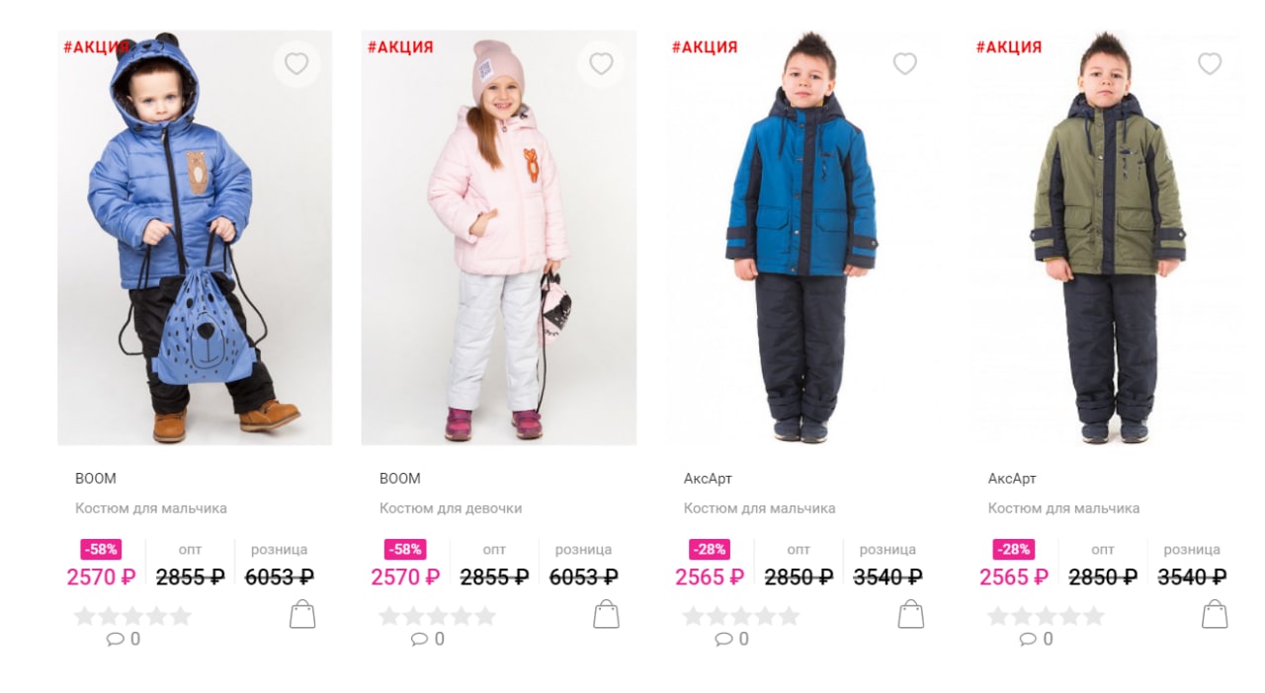Add pink girl's suit to shopping bag
Screen dimensions: 1265x693
pyautogui.click(x=606, y=614)
